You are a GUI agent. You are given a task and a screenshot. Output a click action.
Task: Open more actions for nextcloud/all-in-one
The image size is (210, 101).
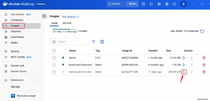pos(192,72)
